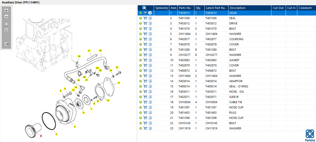Click callout 6 on the coupling
Image resolution: width=316 pixels, height=142 pixels.
[x=84, y=113]
